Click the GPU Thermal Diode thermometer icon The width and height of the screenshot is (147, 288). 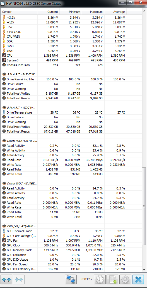pyautogui.click(x=4, y=231)
